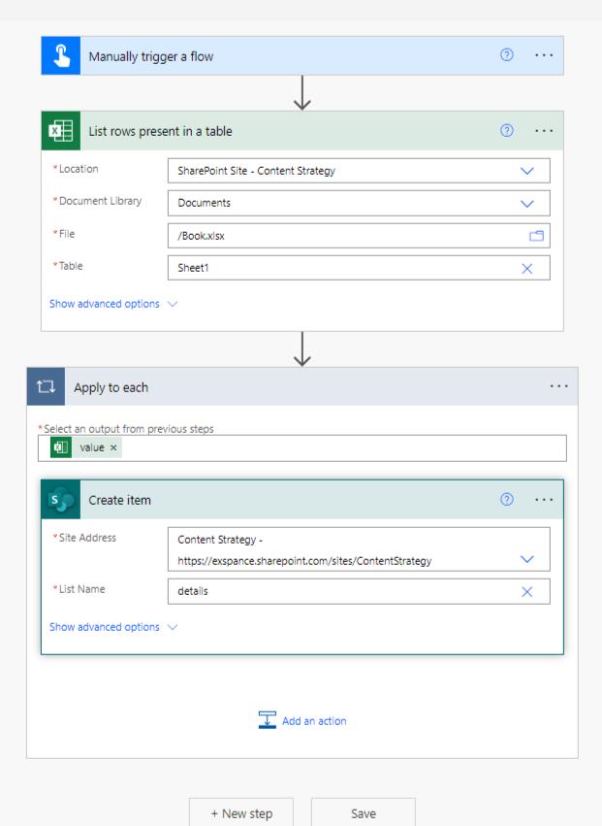Click the List Name field containing details
602x826 pixels.
point(359,591)
